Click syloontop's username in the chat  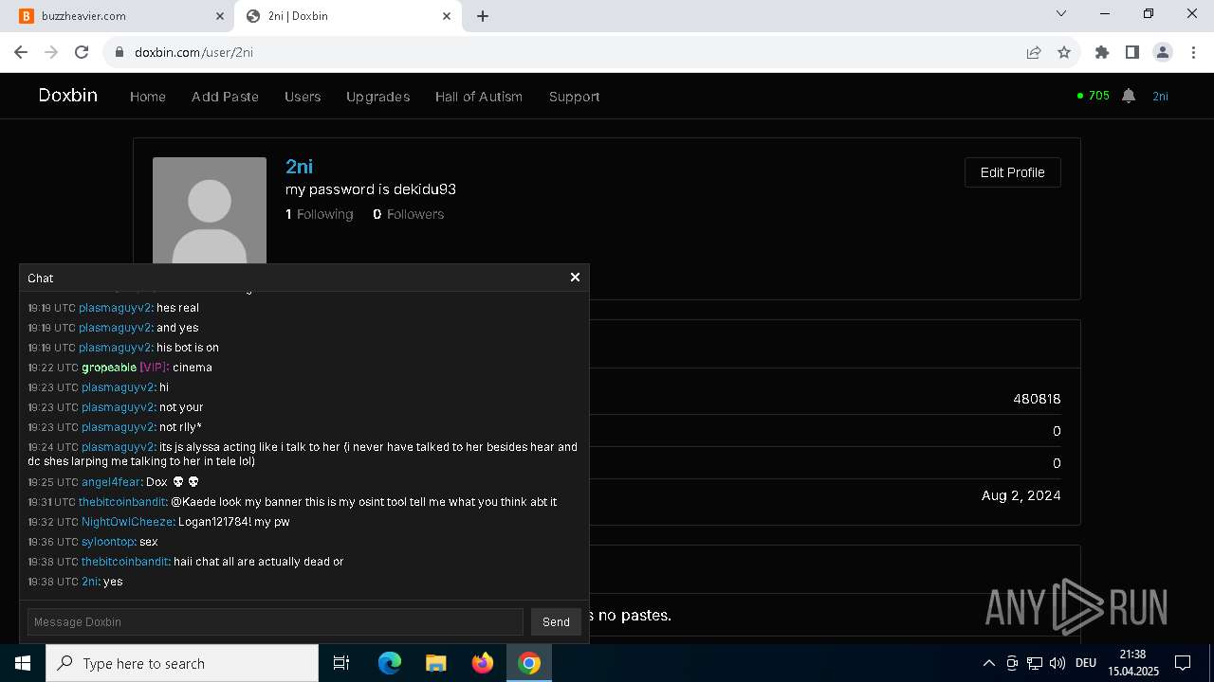tap(106, 542)
